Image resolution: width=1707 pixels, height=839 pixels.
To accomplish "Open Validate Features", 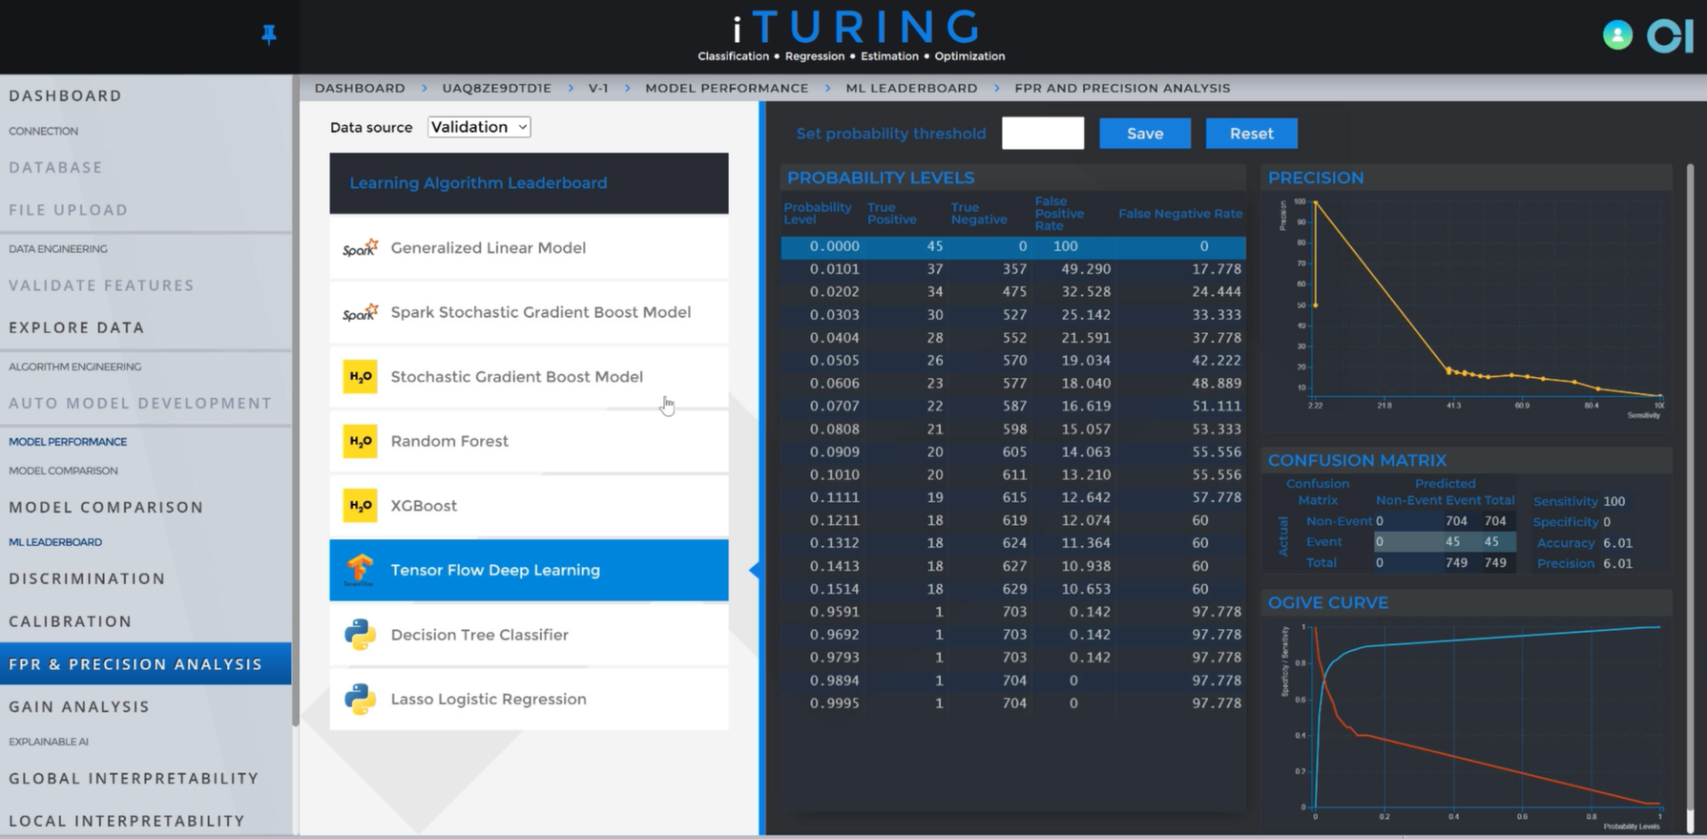I will pyautogui.click(x=101, y=285).
